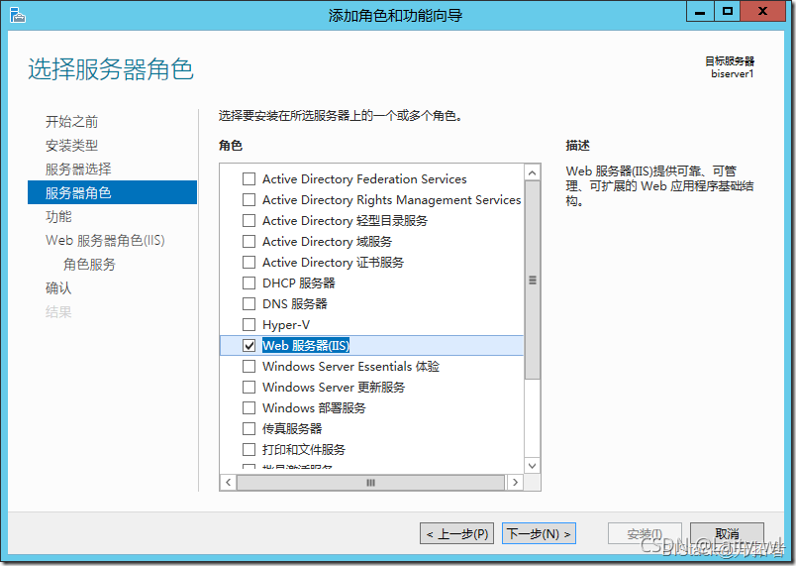This screenshot has height=566, width=796.
Task: Click the vertical scrollbar thumb of roles
Action: tap(533, 281)
